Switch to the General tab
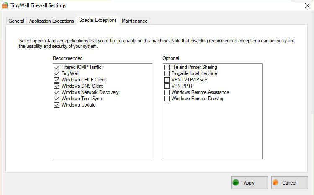Image resolution: width=314 pixels, height=195 pixels. click(x=16, y=21)
